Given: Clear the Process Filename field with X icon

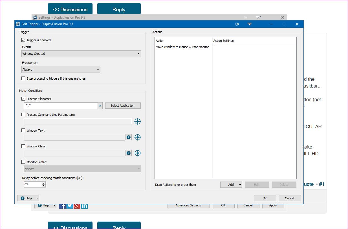Looking at the screenshot, I should pos(100,106).
